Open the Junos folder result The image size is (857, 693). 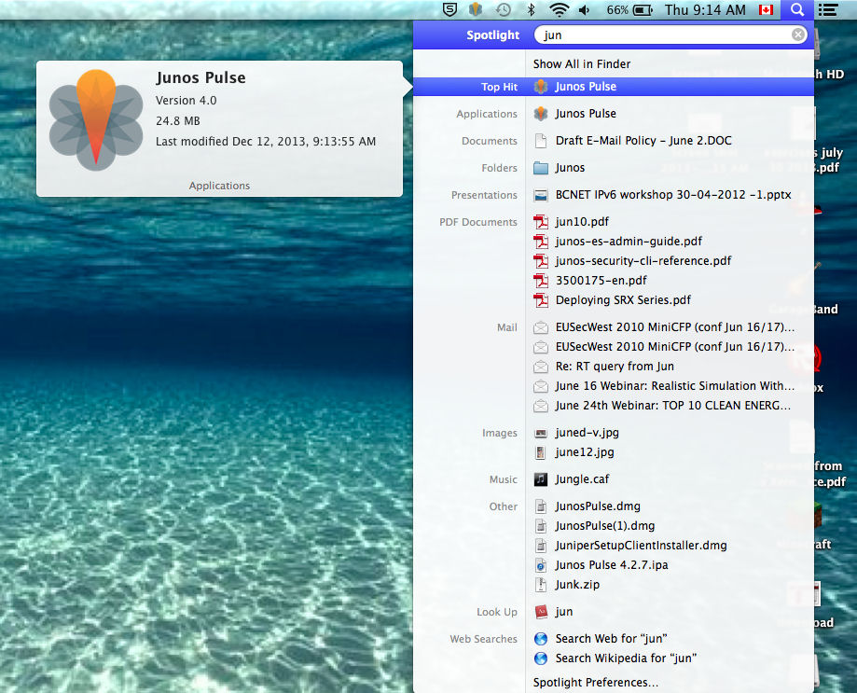pyautogui.click(x=570, y=168)
